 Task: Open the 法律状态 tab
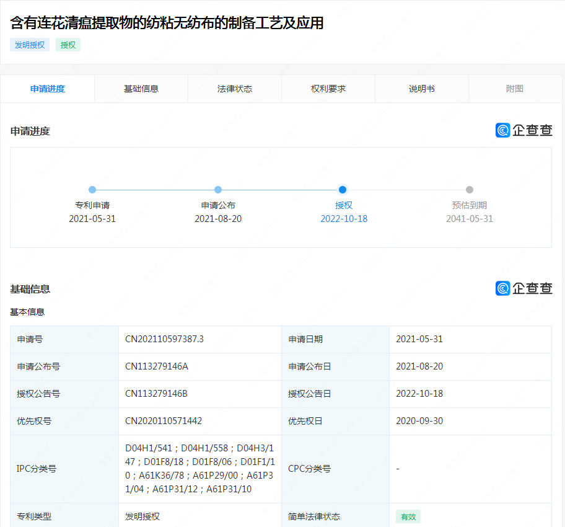(235, 89)
